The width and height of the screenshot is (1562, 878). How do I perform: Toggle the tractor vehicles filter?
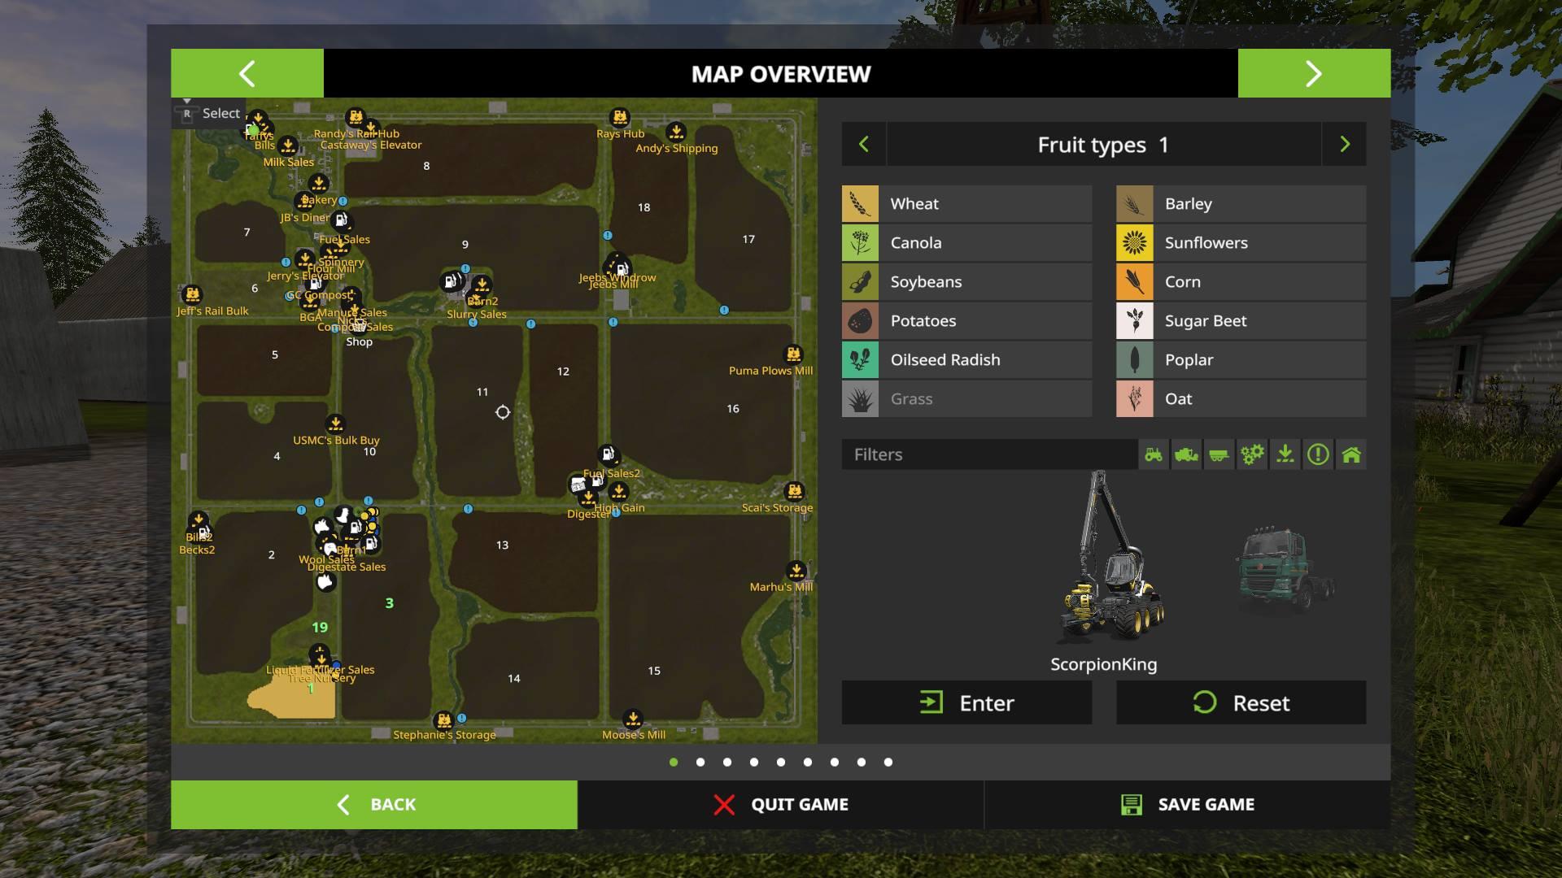click(x=1154, y=454)
